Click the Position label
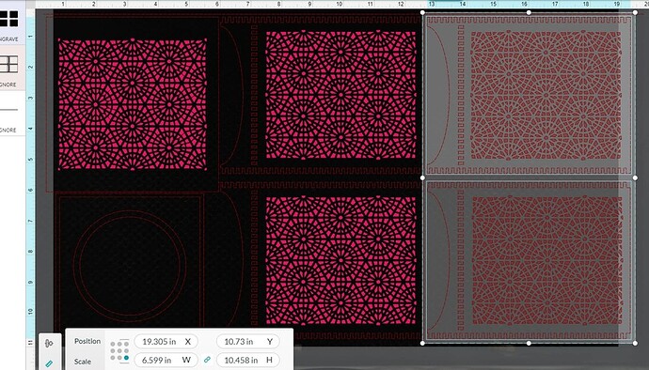649x370 pixels. pyautogui.click(x=87, y=341)
